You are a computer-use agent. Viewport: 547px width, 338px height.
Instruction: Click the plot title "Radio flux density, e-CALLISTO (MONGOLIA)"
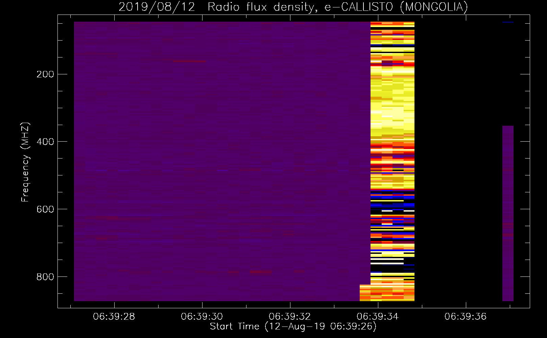pyautogui.click(x=338, y=7)
